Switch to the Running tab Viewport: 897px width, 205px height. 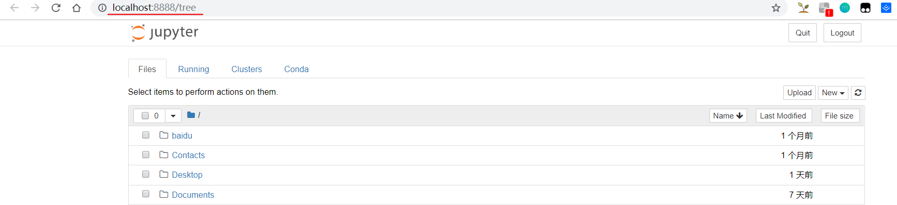click(x=193, y=69)
